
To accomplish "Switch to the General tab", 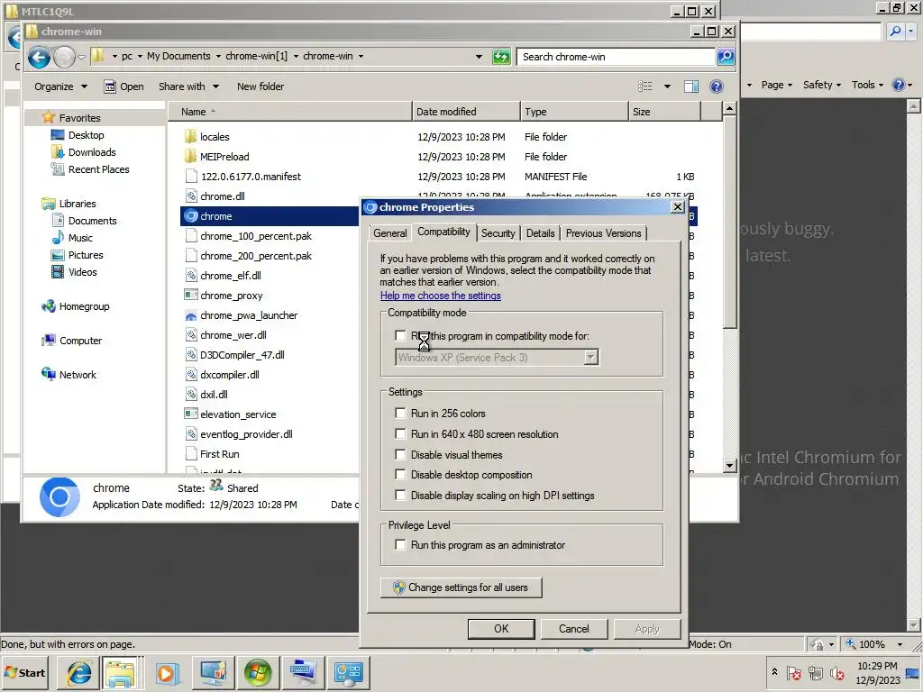I will tap(389, 233).
